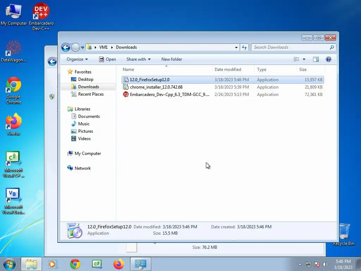Expand the arrow between VM1 and Downloads
Viewport: 361px width, 271px height.
pos(112,48)
